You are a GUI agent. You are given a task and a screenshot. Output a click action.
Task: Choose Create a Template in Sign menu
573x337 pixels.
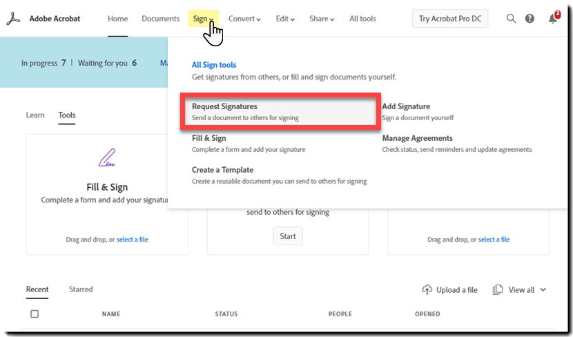coord(279,175)
